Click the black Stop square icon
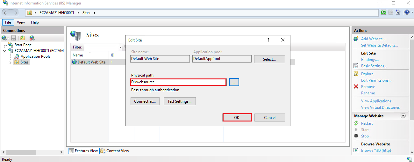This screenshot has height=162, width=414. (x=356, y=136)
